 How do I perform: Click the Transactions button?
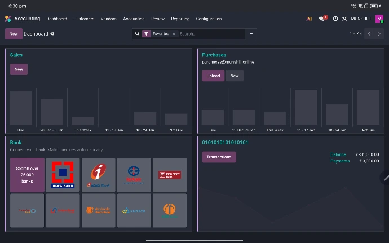point(219,157)
